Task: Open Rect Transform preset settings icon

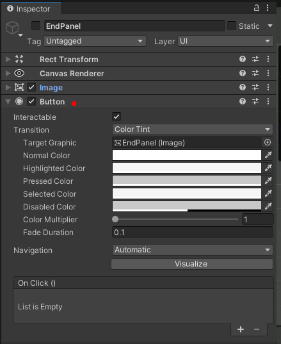Action: pyautogui.click(x=255, y=59)
